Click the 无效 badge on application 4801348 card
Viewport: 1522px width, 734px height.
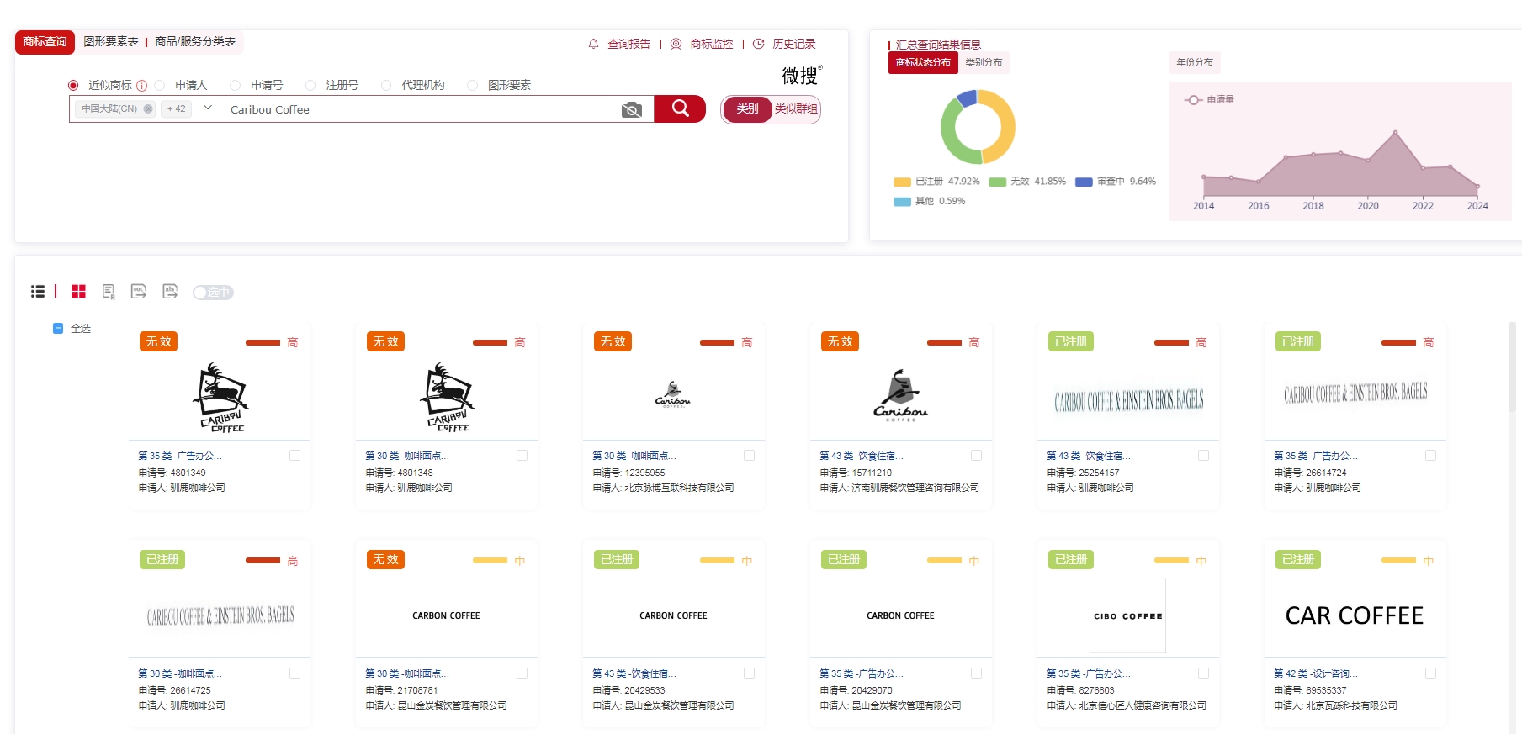point(385,341)
